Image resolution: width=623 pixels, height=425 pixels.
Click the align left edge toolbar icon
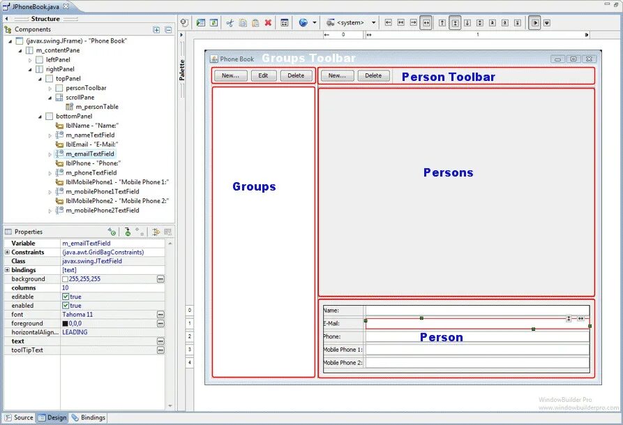(389, 23)
